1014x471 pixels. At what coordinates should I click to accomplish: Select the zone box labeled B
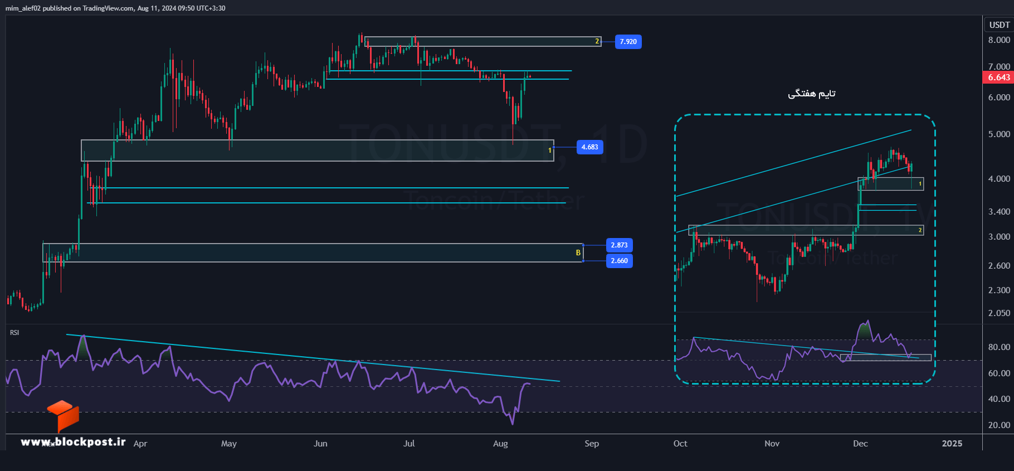(x=313, y=253)
